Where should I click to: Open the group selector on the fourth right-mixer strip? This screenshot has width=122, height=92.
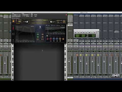[x=87, y=46]
